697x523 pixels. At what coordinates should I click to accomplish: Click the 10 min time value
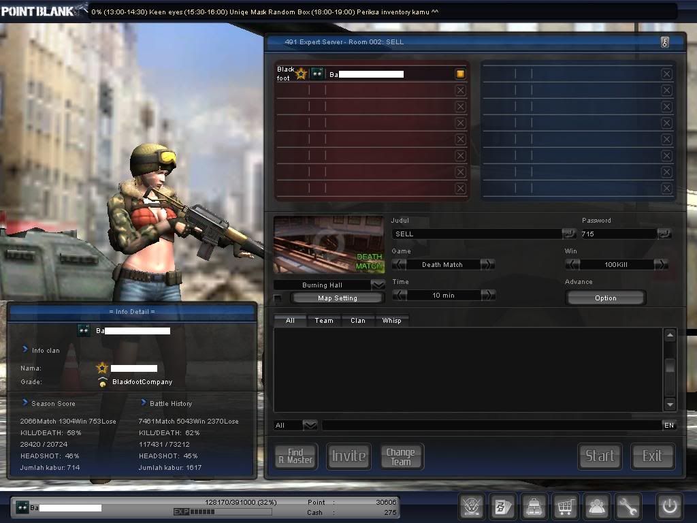443,296
